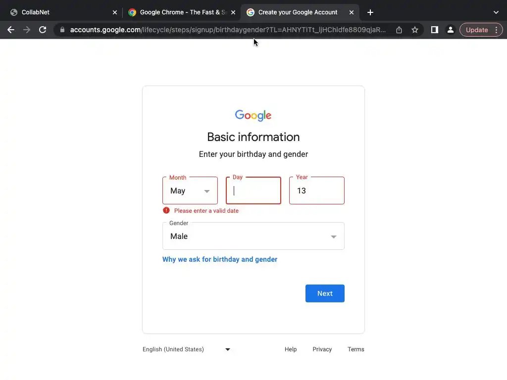Click the share page icon

click(399, 30)
